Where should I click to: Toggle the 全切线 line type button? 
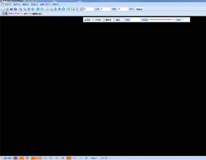pyautogui.click(x=87, y=20)
